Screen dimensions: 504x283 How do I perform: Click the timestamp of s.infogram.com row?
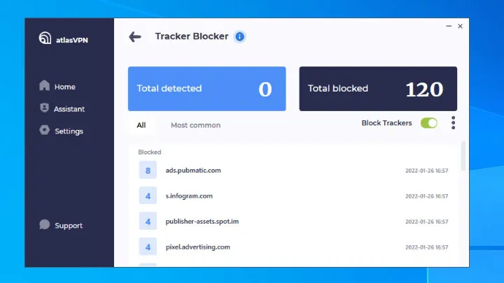[x=426, y=196]
